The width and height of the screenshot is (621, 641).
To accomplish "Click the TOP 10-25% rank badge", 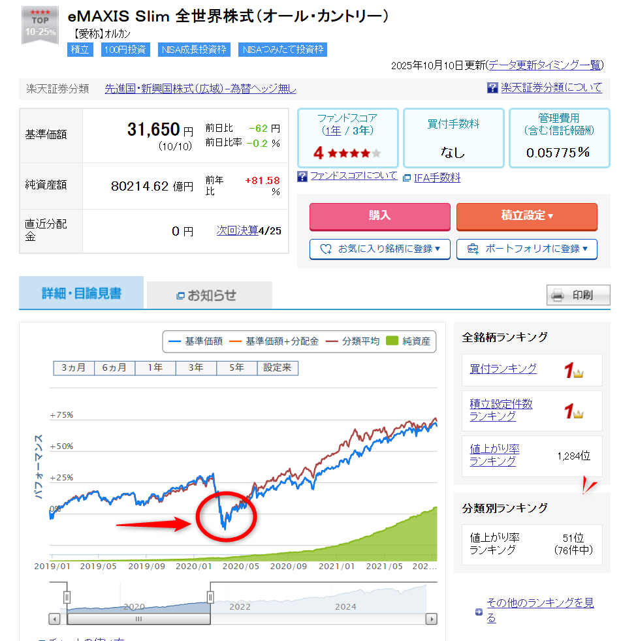I will 40,25.
